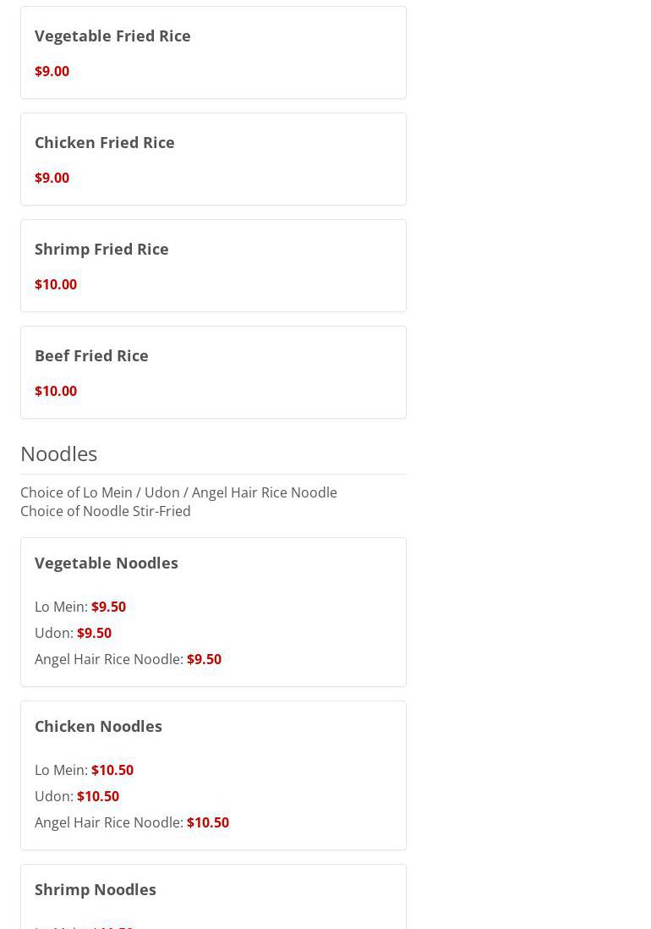Choose the Shrimp Fried Rice item
651x929 pixels.
point(213,266)
